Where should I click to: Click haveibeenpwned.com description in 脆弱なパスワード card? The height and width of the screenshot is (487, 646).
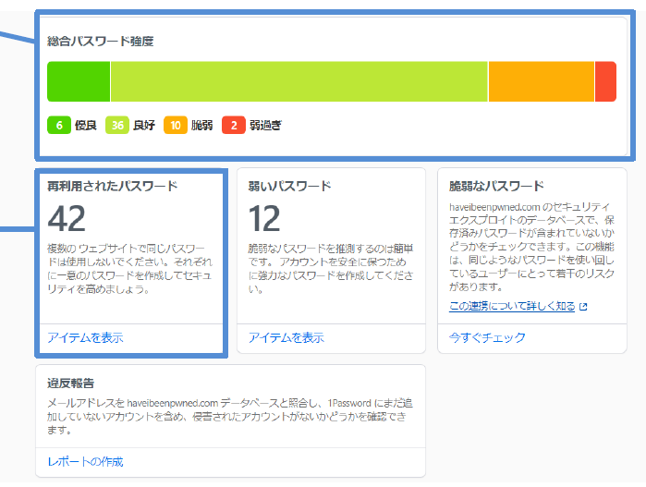tap(531, 247)
